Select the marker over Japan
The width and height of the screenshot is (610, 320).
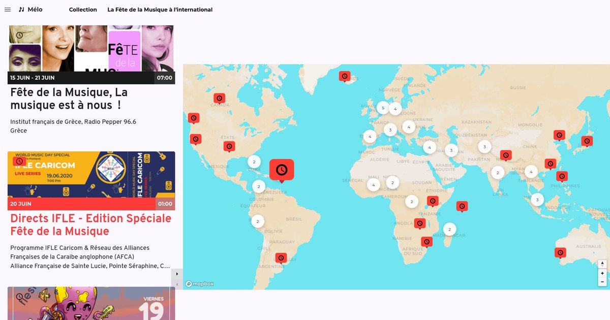click(587, 141)
